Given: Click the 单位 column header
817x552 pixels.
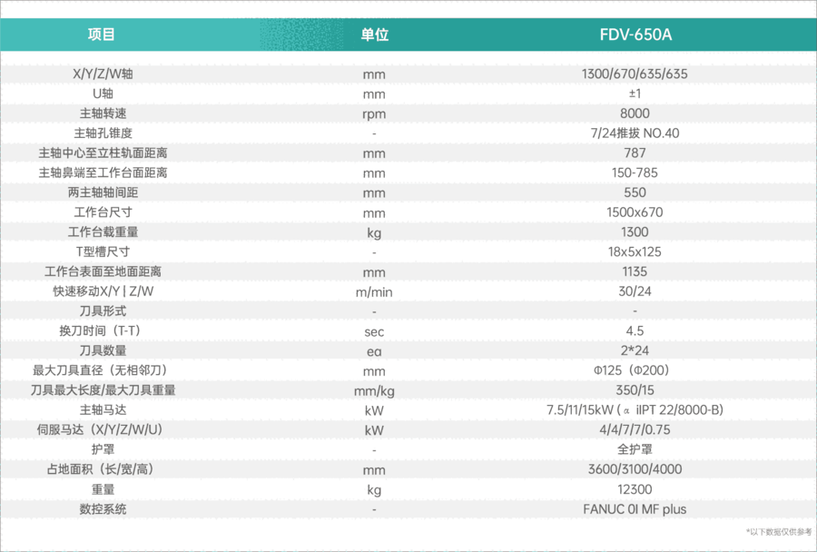Looking at the screenshot, I should (x=374, y=35).
